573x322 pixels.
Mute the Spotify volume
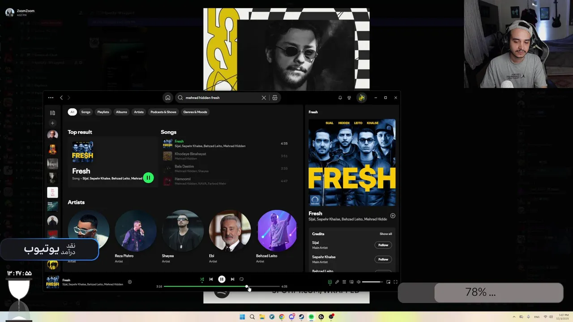click(x=359, y=282)
